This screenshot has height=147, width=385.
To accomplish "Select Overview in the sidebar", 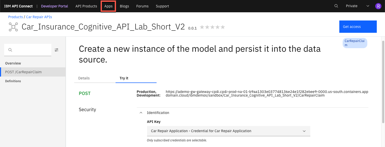I will 13,63.
